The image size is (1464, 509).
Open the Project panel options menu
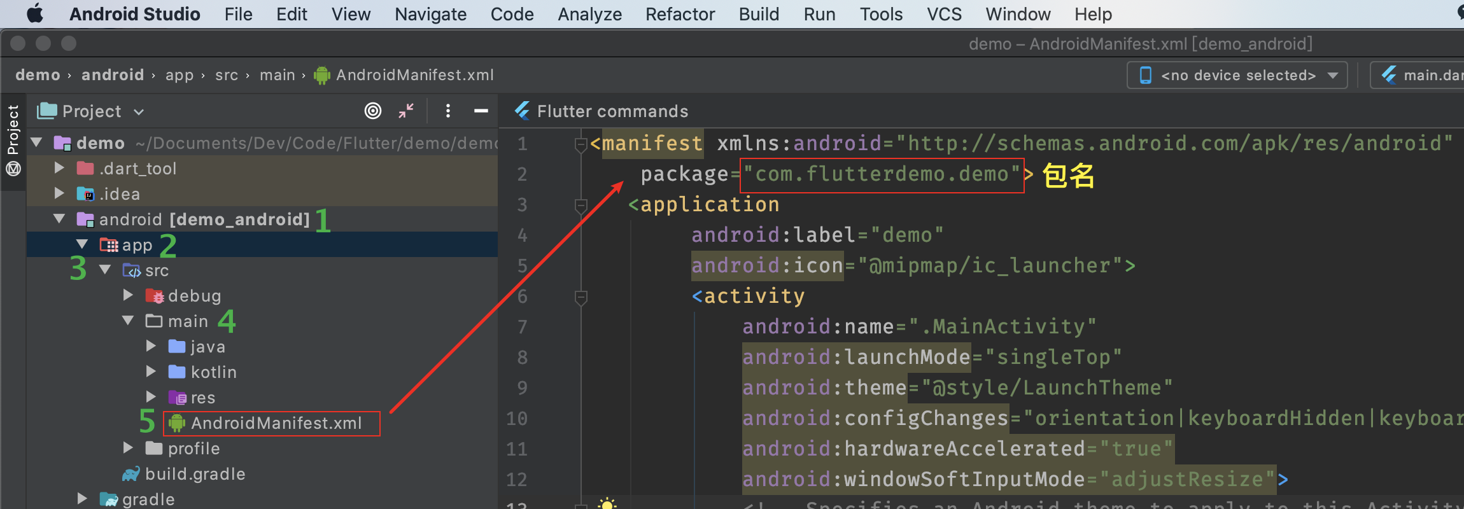click(x=448, y=111)
